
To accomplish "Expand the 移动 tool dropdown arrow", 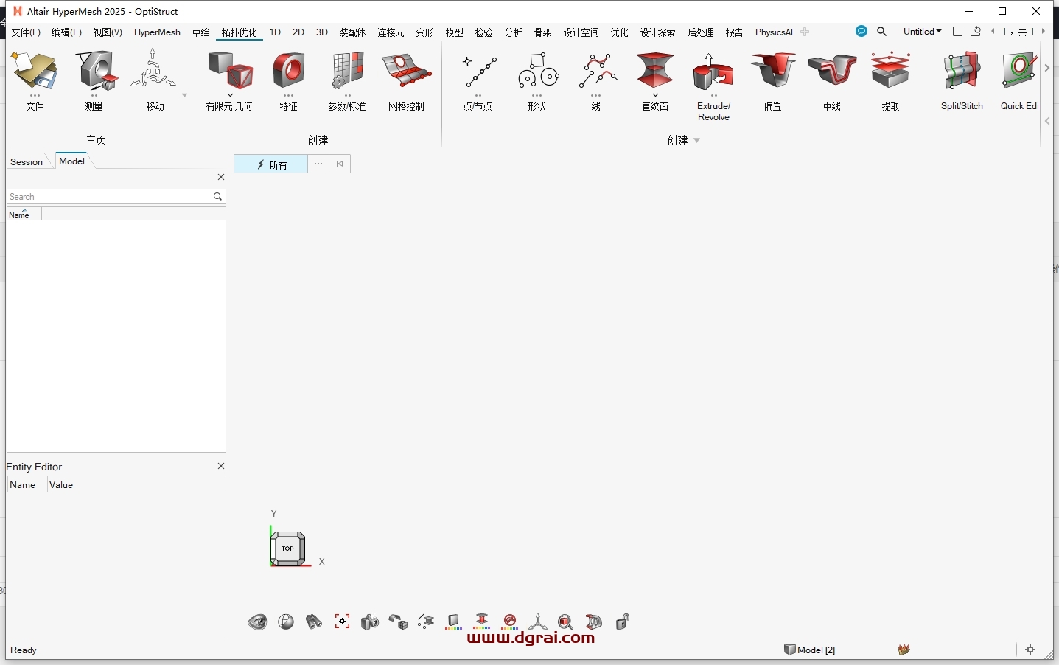I will (184, 95).
